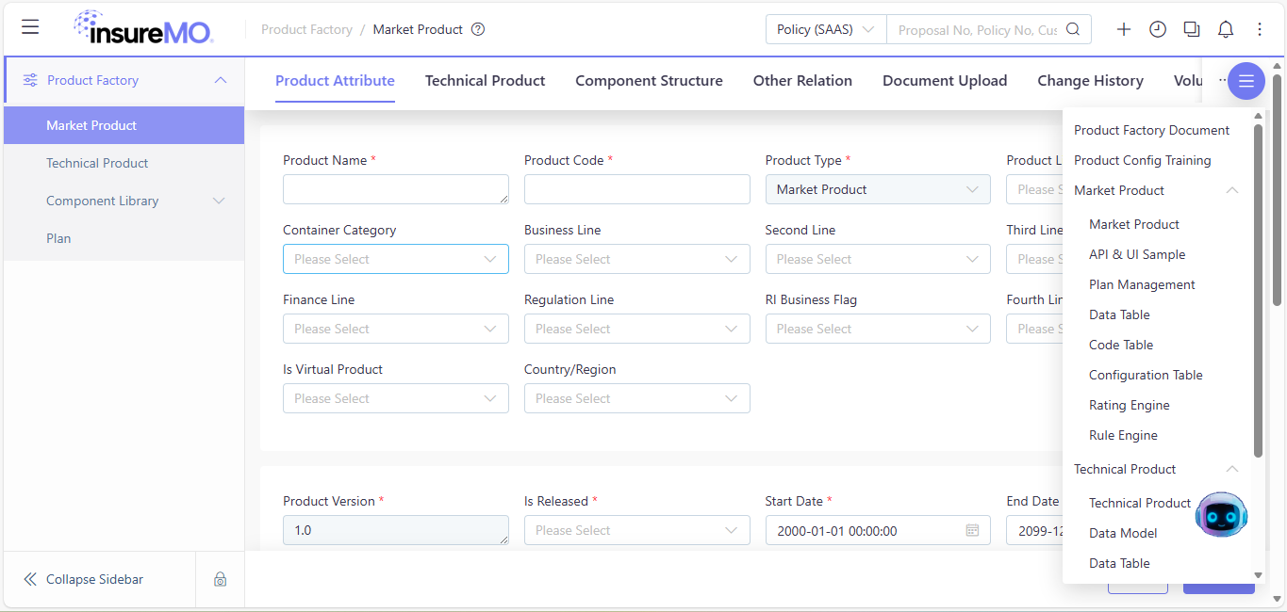Switch to Change History tab

point(1090,81)
